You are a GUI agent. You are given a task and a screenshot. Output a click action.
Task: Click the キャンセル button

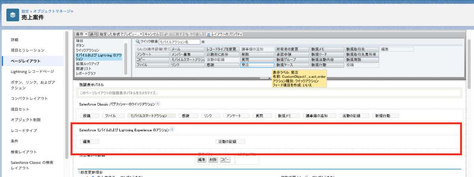click(x=152, y=34)
